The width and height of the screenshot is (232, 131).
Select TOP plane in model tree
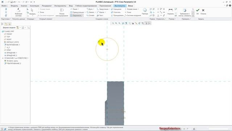[7, 37]
